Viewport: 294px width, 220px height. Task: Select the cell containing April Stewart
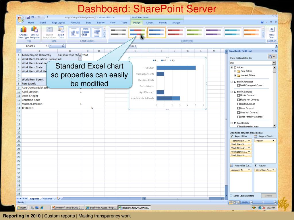tap(39, 92)
